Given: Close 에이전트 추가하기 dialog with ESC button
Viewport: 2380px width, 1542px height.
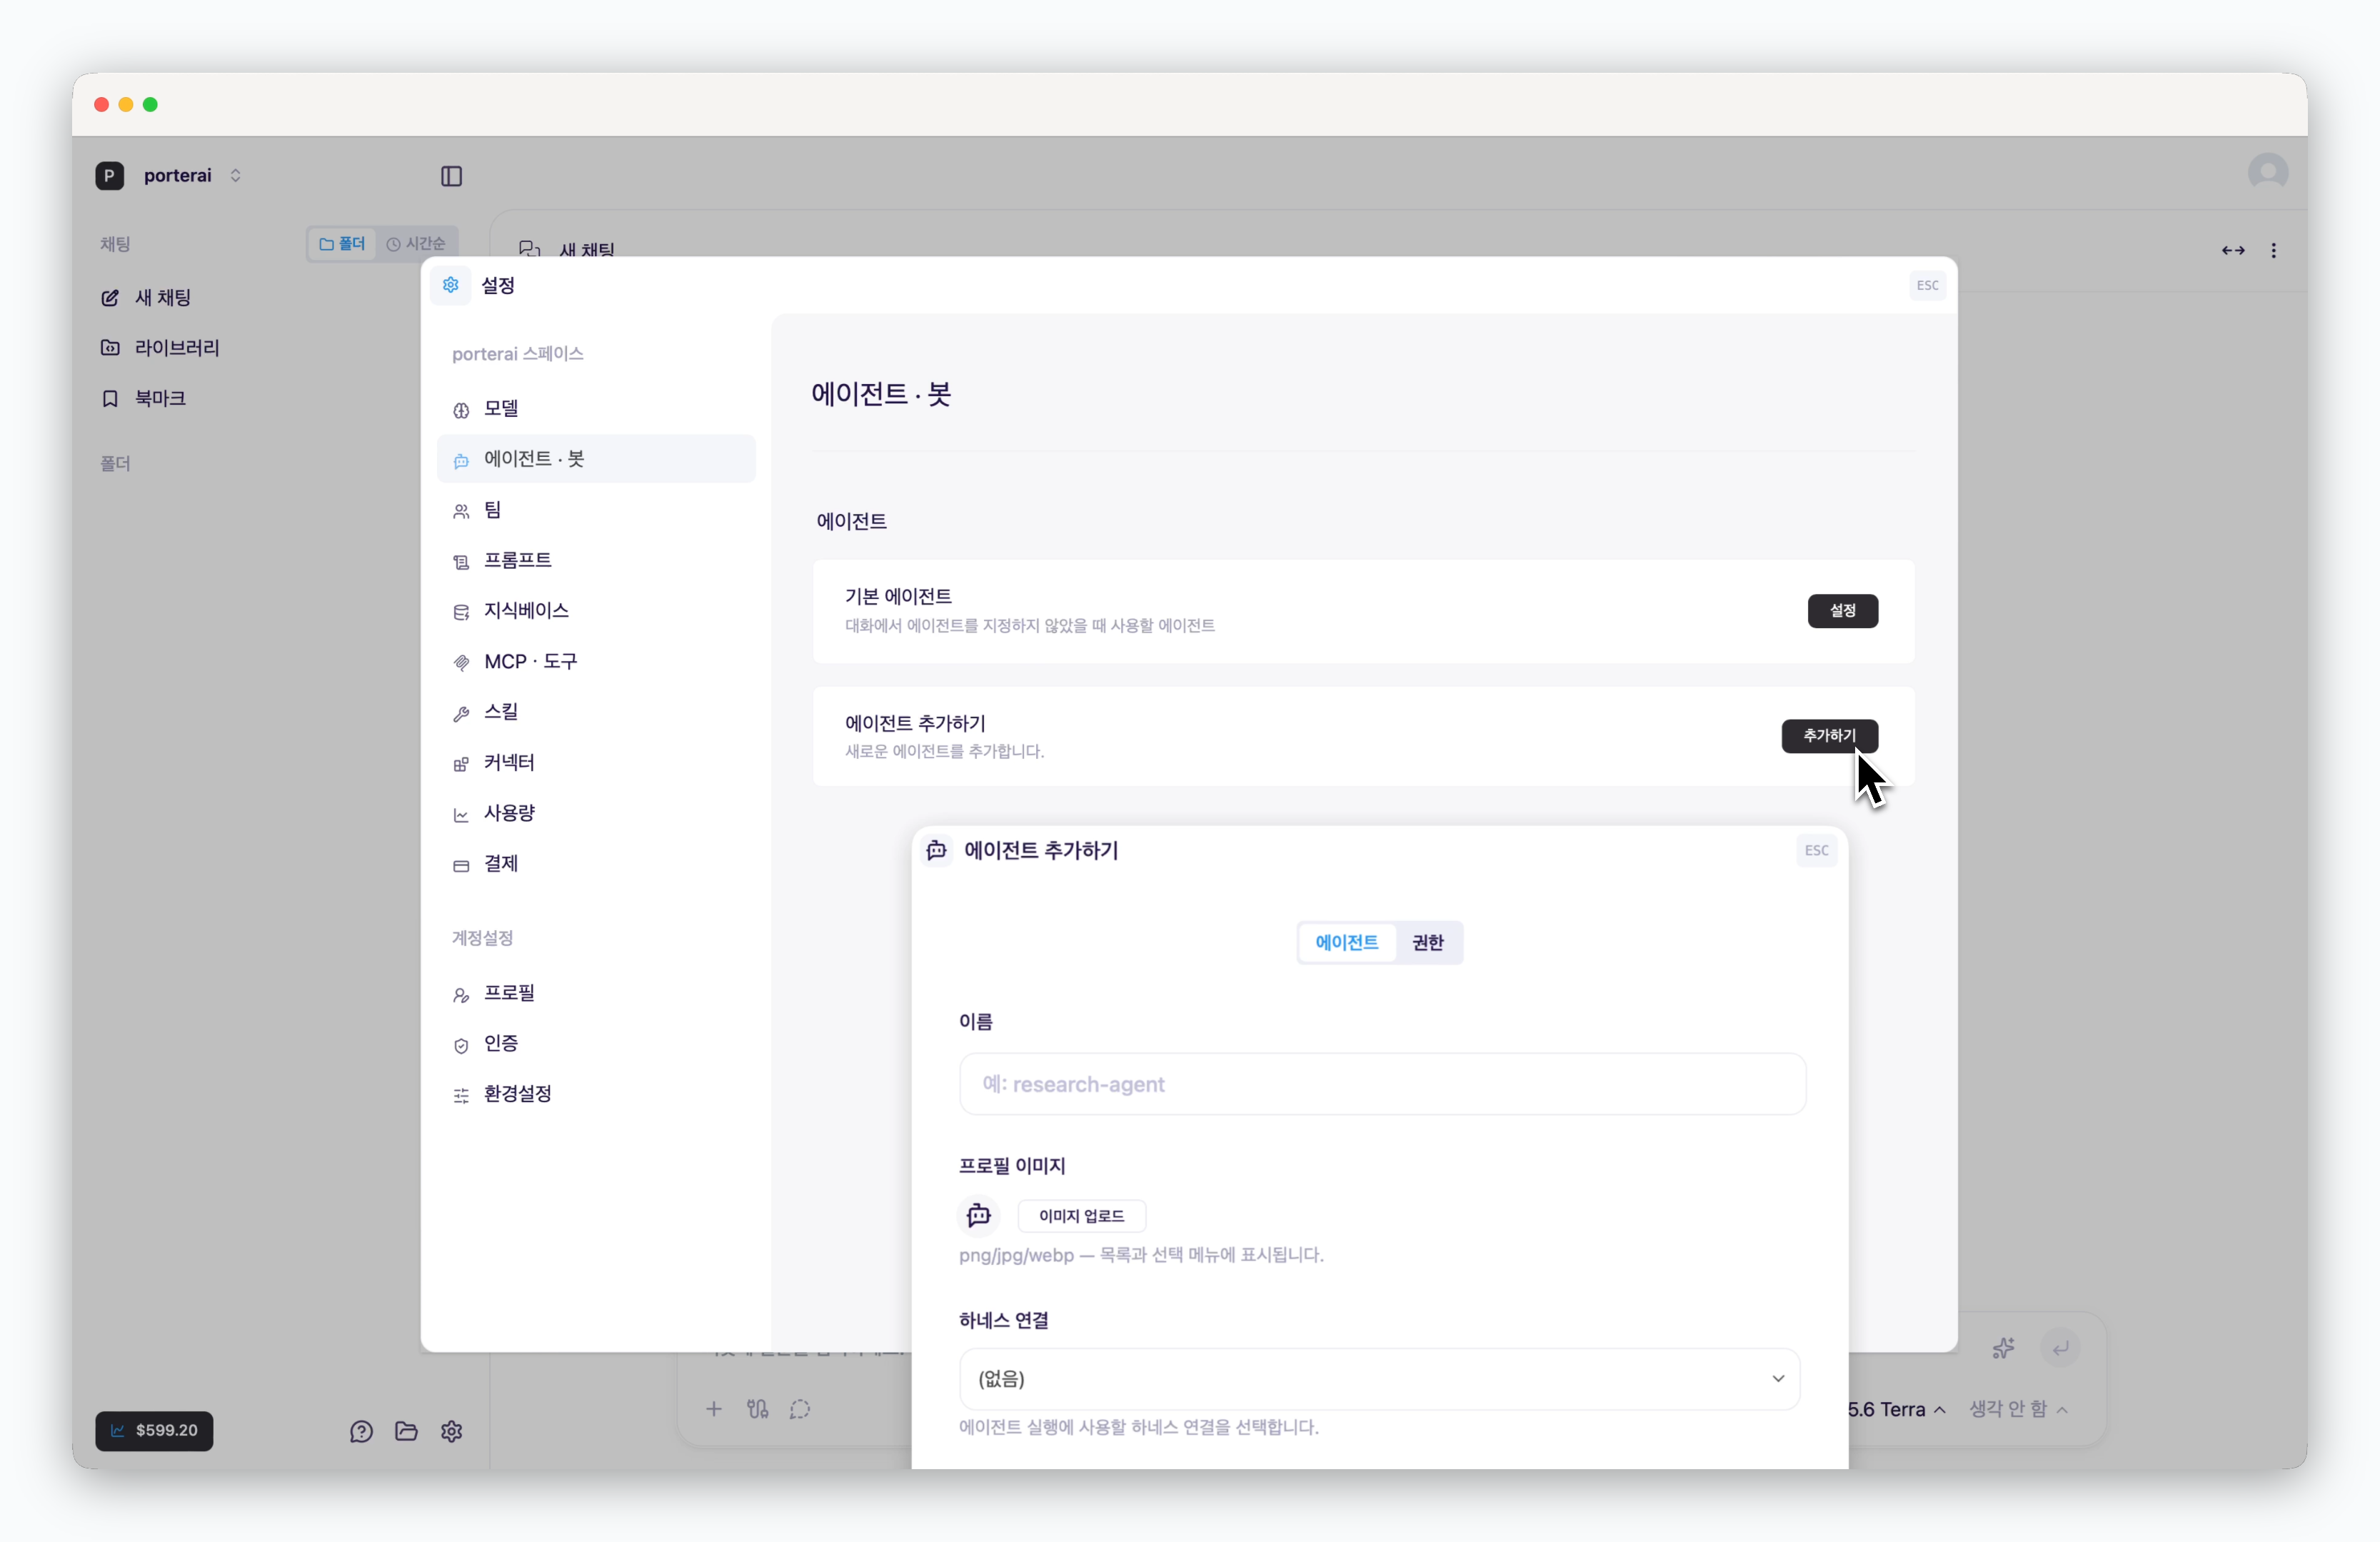Looking at the screenshot, I should click(1816, 850).
